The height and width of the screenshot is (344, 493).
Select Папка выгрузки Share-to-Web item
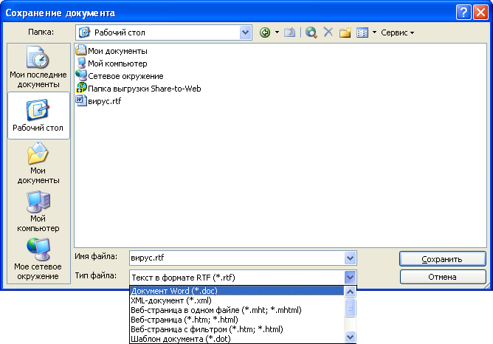(138, 89)
